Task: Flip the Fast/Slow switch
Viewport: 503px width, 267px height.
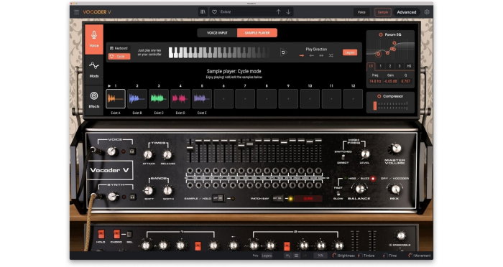Action: tap(338, 193)
